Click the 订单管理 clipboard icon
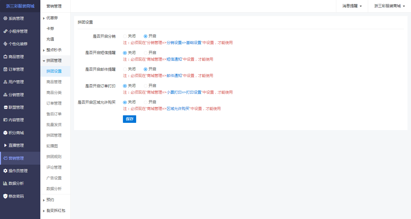 5,69
